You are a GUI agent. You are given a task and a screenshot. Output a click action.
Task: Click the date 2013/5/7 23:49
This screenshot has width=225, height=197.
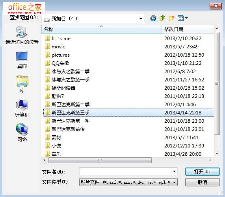tap(181, 47)
